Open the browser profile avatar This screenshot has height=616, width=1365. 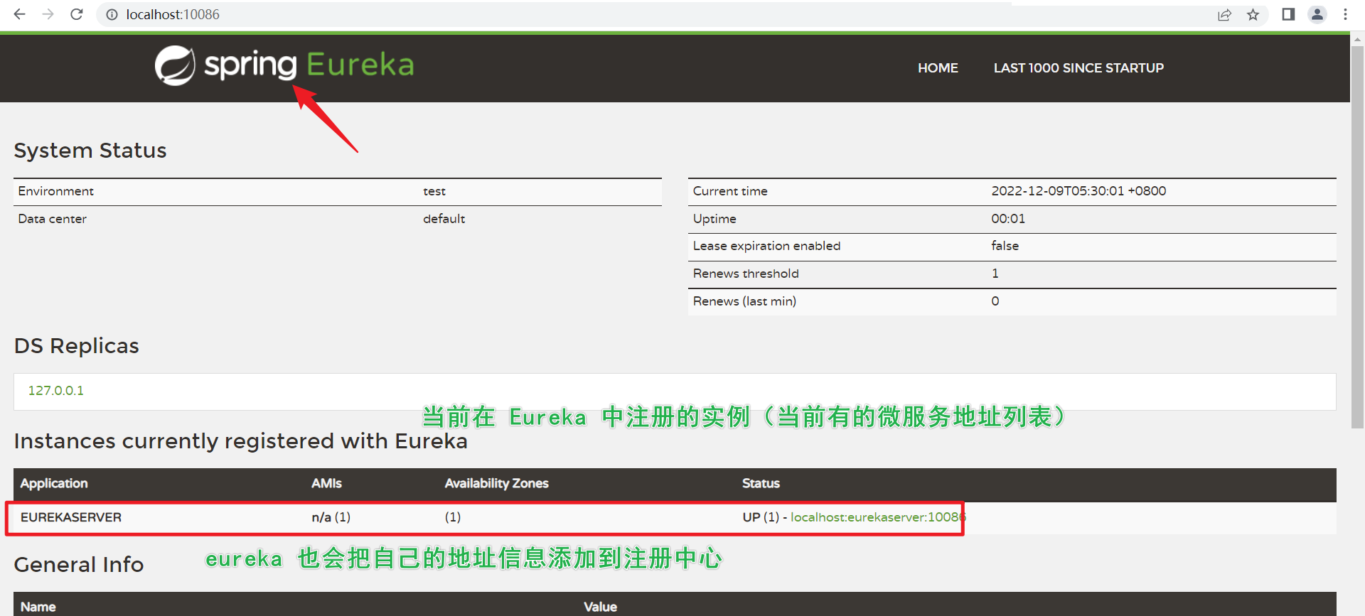1317,14
